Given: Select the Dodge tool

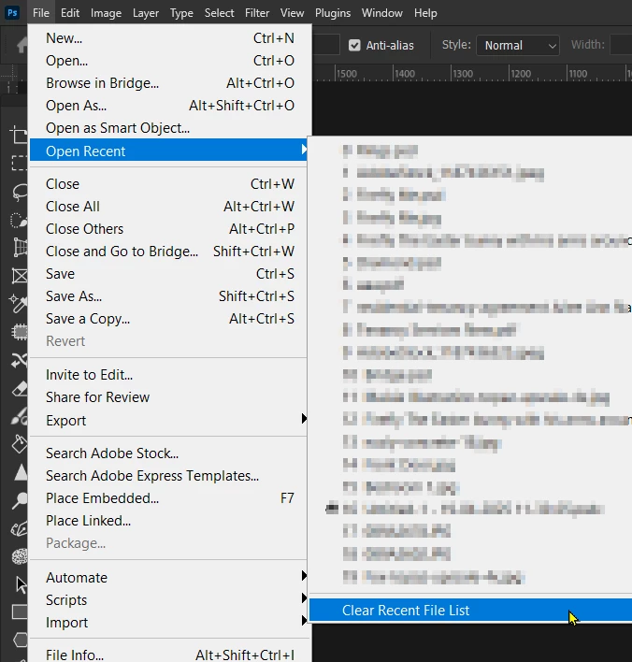Looking at the screenshot, I should [x=20, y=501].
